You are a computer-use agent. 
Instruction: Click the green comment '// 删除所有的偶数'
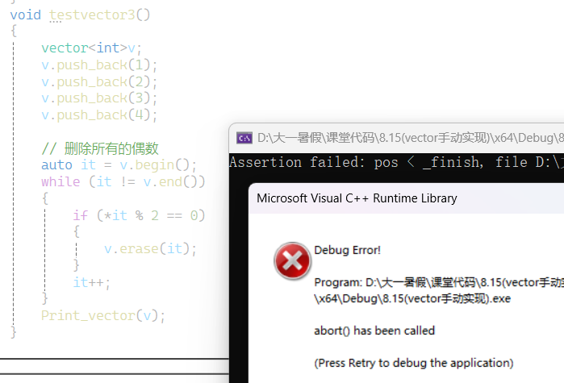click(x=100, y=148)
